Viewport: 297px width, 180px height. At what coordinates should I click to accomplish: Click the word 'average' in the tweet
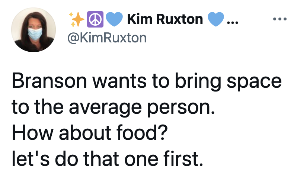coord(105,109)
